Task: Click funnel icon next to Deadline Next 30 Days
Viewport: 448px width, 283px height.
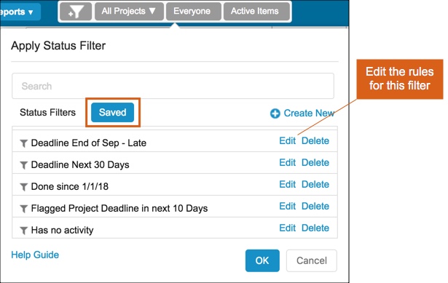Action: coord(24,165)
